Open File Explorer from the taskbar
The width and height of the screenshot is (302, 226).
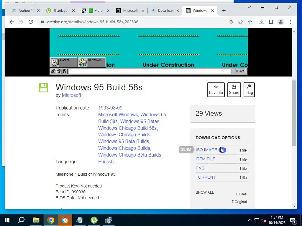(x=36, y=220)
